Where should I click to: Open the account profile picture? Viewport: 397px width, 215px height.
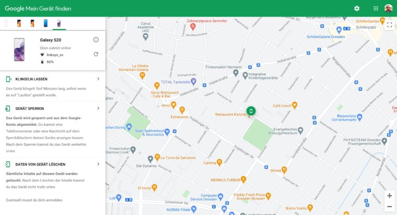(388, 8)
